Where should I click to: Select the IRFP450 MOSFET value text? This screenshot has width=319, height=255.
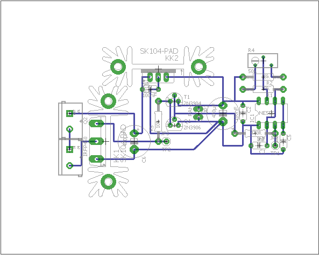coord(86,146)
